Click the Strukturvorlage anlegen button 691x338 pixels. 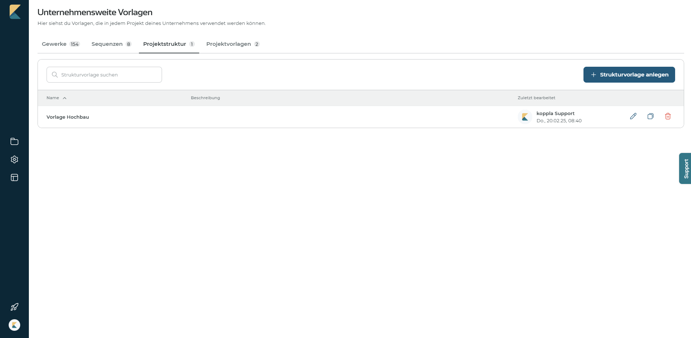click(x=629, y=75)
